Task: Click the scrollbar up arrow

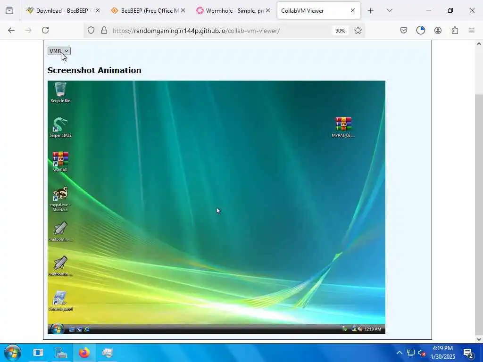Action: click(x=479, y=44)
